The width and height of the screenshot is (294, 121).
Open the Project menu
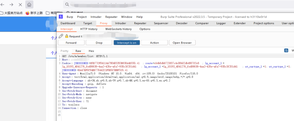(x=82, y=17)
